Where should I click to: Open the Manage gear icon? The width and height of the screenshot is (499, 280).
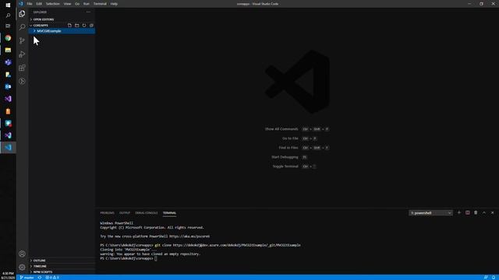point(22,267)
